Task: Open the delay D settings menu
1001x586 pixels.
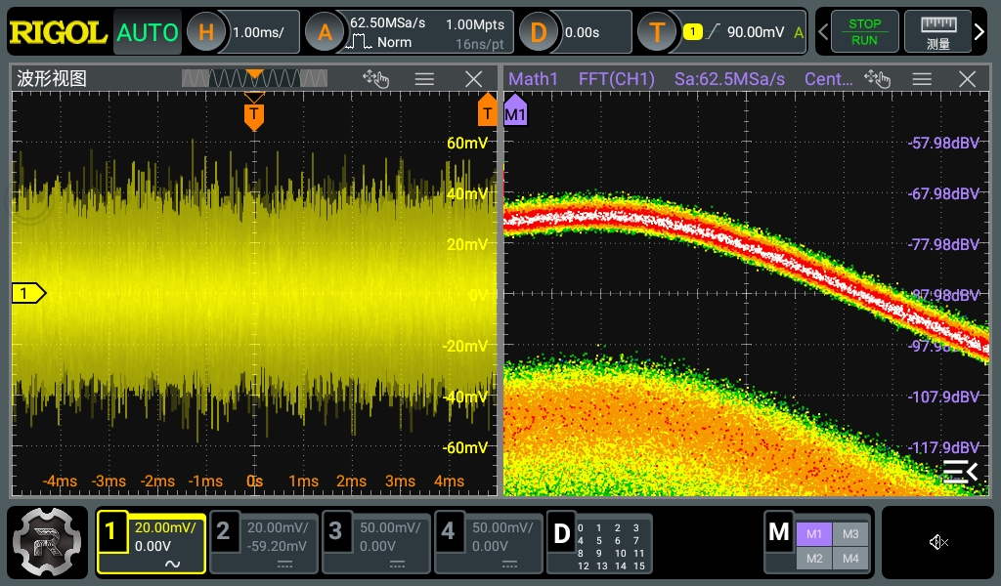Action: pyautogui.click(x=539, y=31)
